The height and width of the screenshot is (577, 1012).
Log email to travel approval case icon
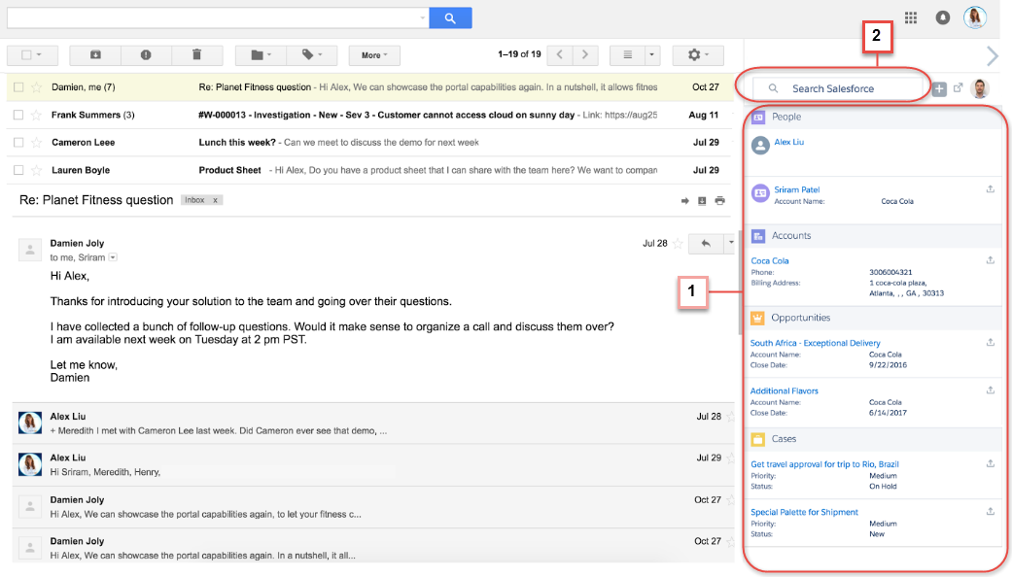(990, 463)
